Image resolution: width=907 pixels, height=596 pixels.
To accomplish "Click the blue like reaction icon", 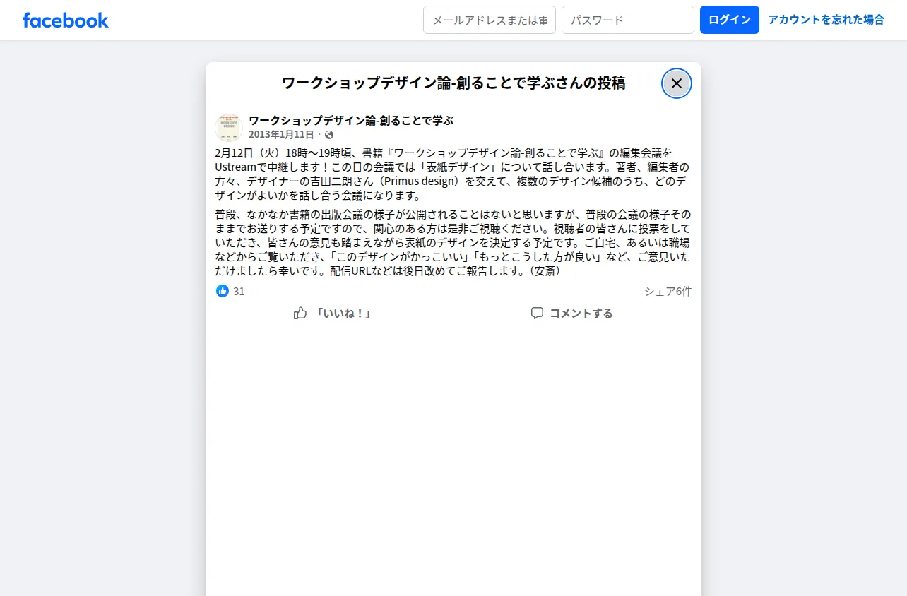I will tap(223, 291).
